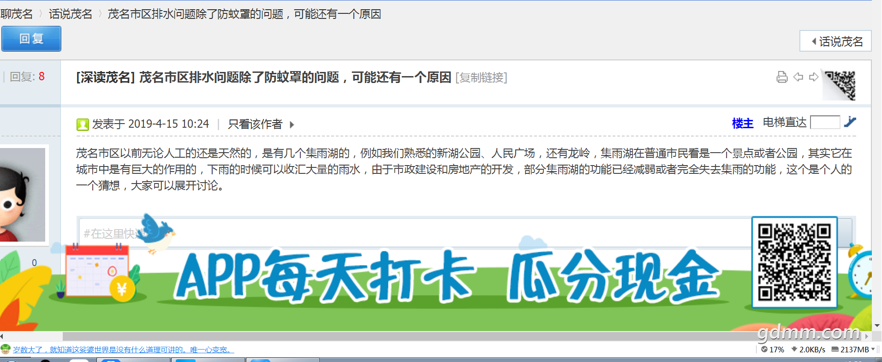882x362 pixels.
Task: Go to previous thread using left arrow
Action: (798, 77)
